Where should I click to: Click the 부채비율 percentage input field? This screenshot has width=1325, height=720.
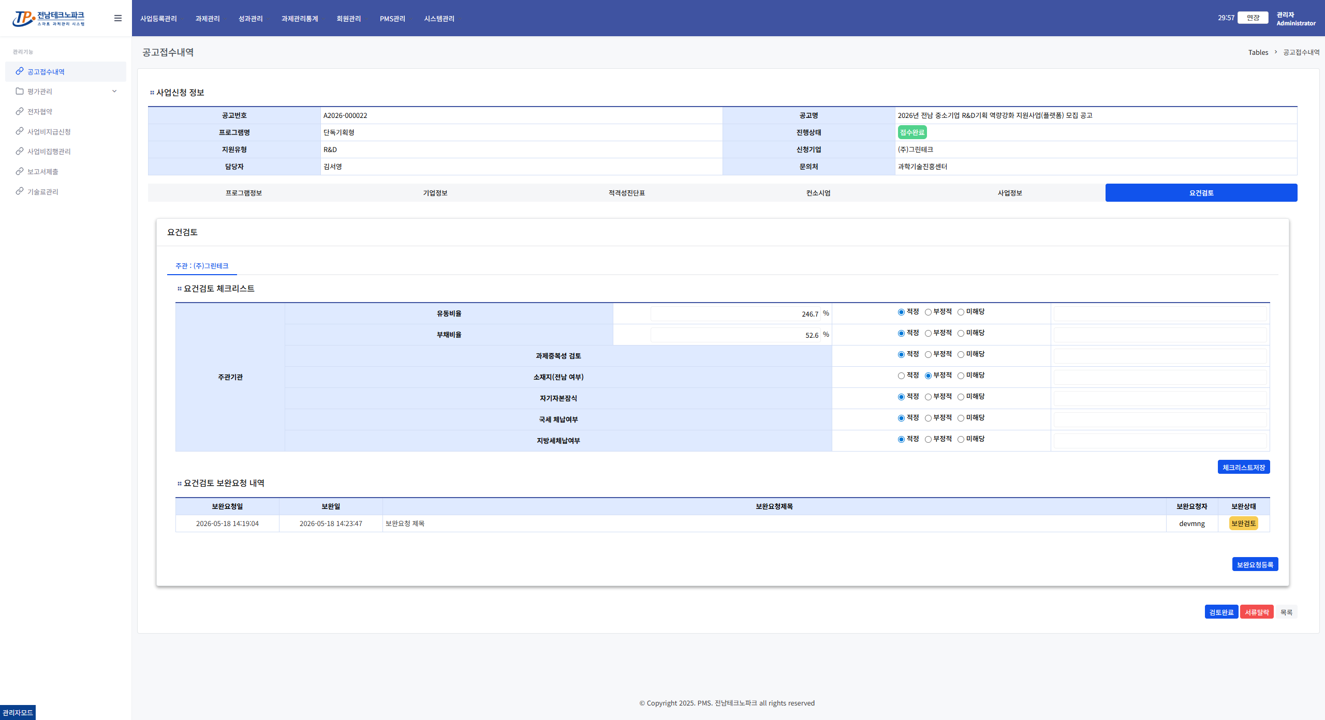click(736, 335)
